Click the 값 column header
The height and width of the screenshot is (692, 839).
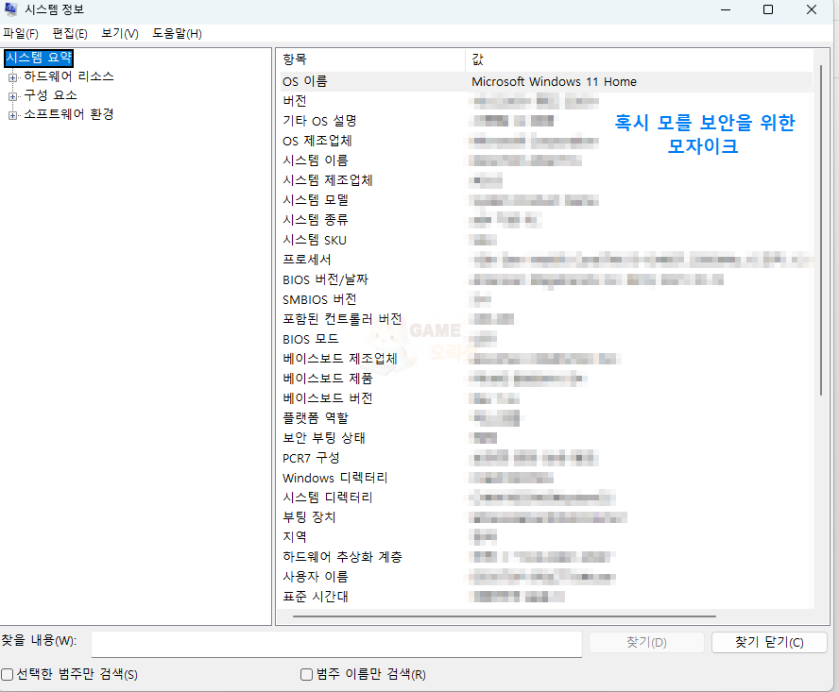pyautogui.click(x=640, y=59)
